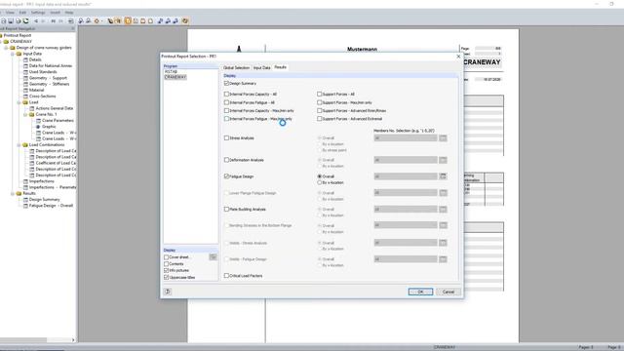The width and height of the screenshot is (624, 351).
Task: Select Used Standards in the navigator
Action: point(43,72)
